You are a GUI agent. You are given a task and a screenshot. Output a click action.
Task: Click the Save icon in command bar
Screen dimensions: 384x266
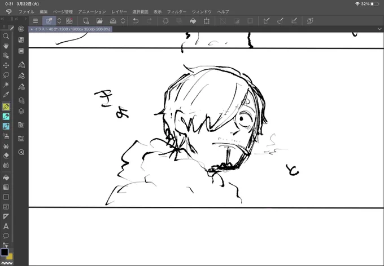(x=113, y=21)
